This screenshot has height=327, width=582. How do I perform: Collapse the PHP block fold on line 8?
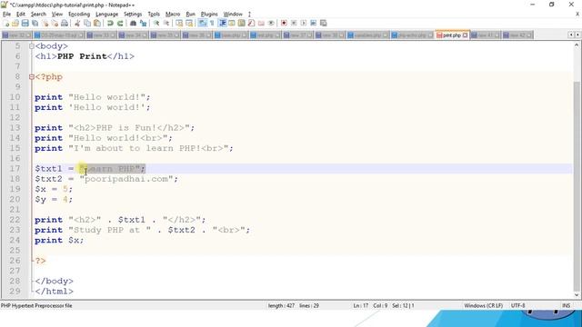(x=32, y=77)
